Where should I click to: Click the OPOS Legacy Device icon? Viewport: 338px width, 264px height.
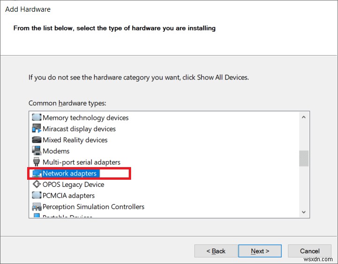(x=37, y=184)
